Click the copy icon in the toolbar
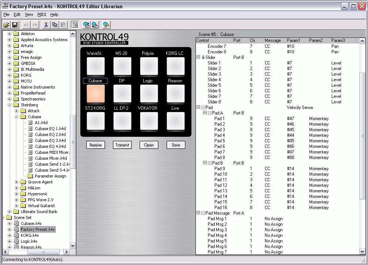This screenshot has width=368, height=265. click(x=54, y=25)
